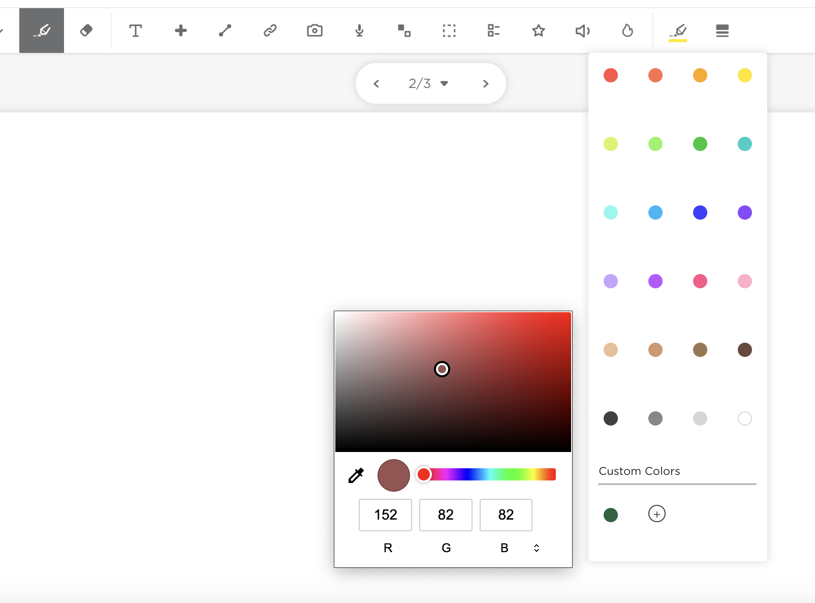Open the camera capture tool
Viewport: 815px width, 603px height.
coord(315,31)
